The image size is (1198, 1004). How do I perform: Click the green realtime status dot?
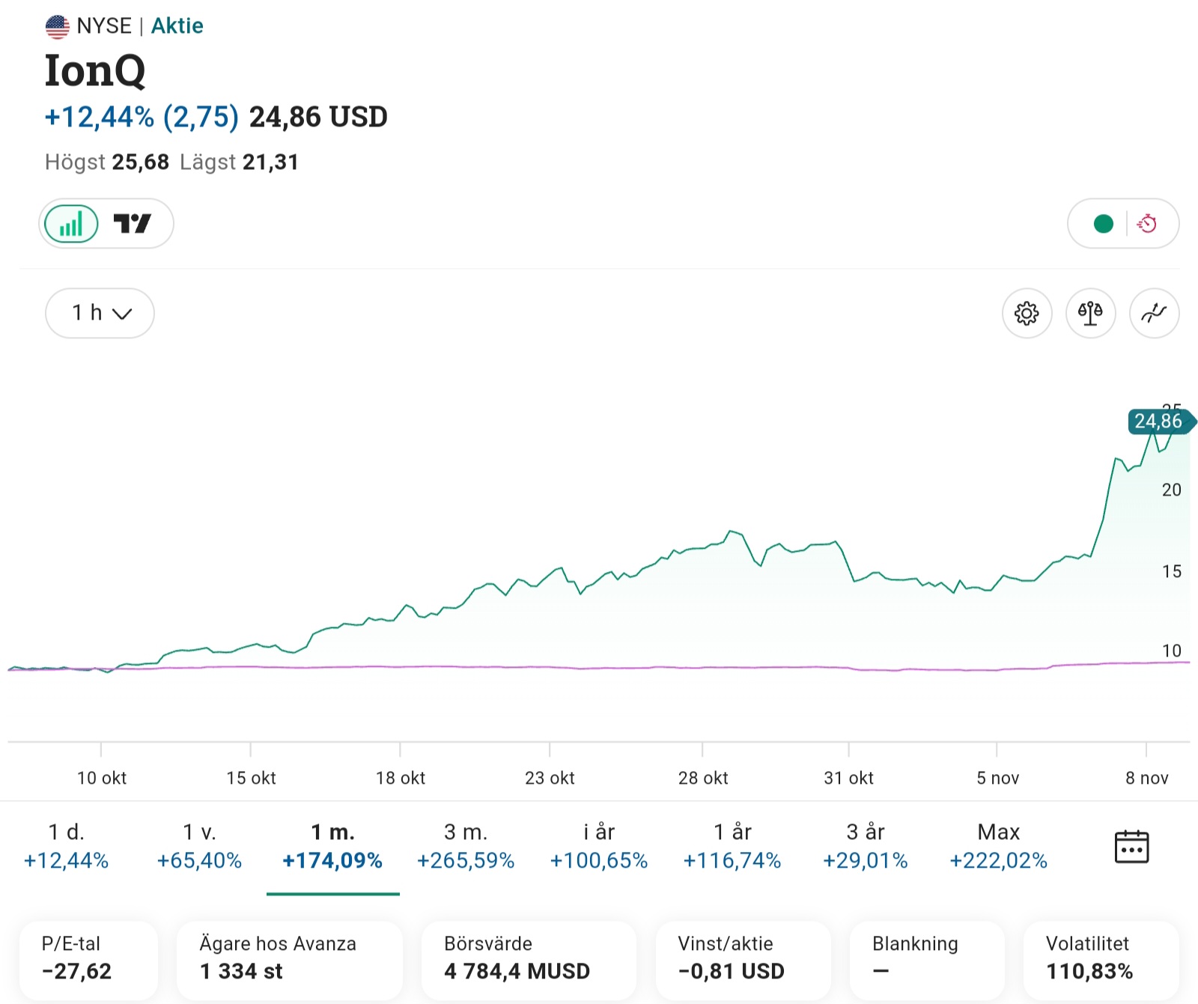(x=1103, y=224)
